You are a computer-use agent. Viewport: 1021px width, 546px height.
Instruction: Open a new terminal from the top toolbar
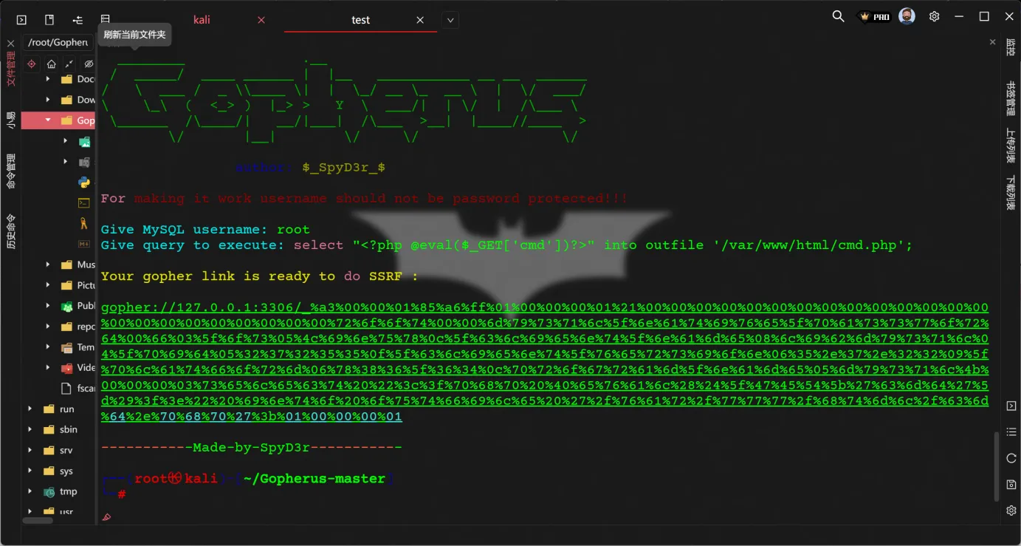coord(21,20)
